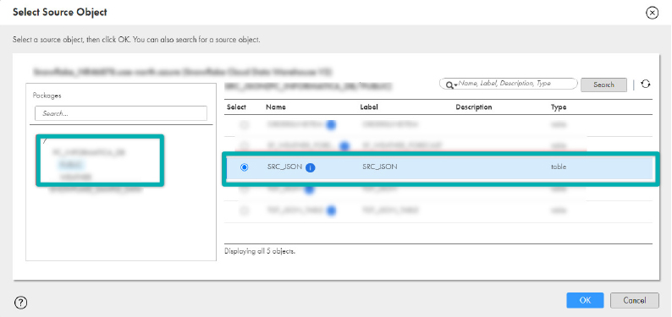Cancel the source object selection
Screen dimensions: 672x317
(634, 300)
